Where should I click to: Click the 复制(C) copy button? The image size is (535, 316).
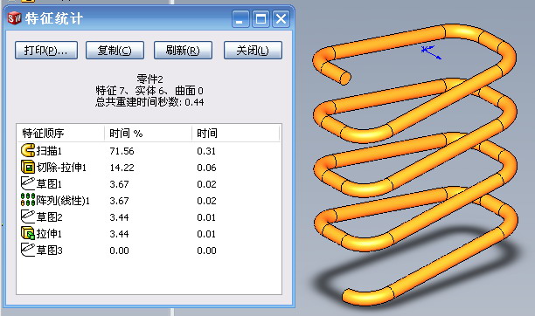pos(115,51)
